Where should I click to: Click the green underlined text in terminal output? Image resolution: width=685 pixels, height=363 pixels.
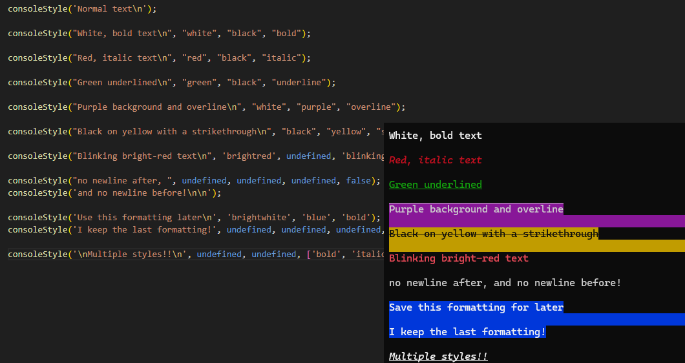tap(435, 185)
